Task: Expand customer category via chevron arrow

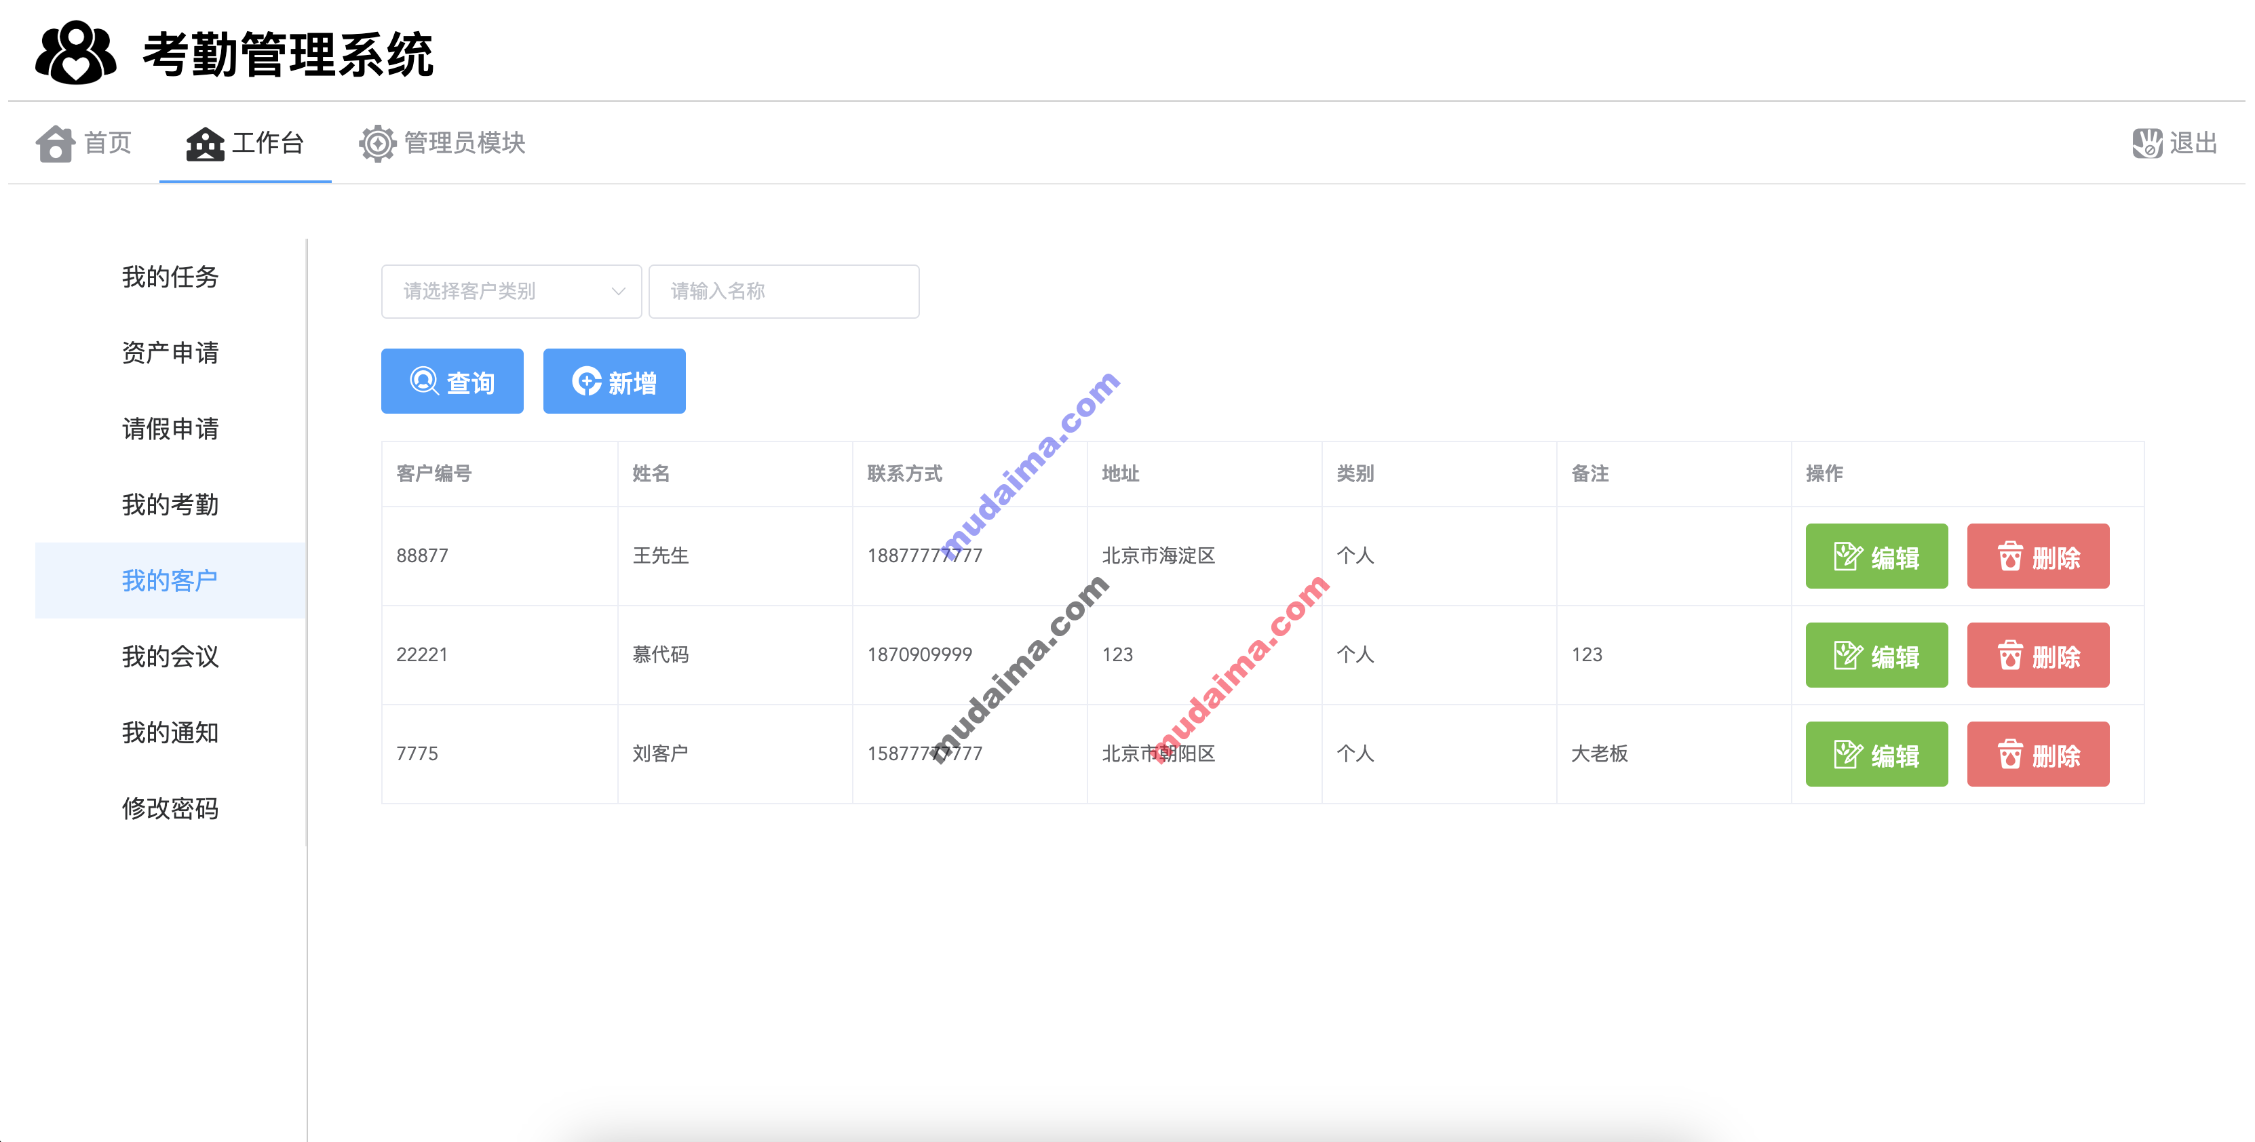Action: pos(618,292)
